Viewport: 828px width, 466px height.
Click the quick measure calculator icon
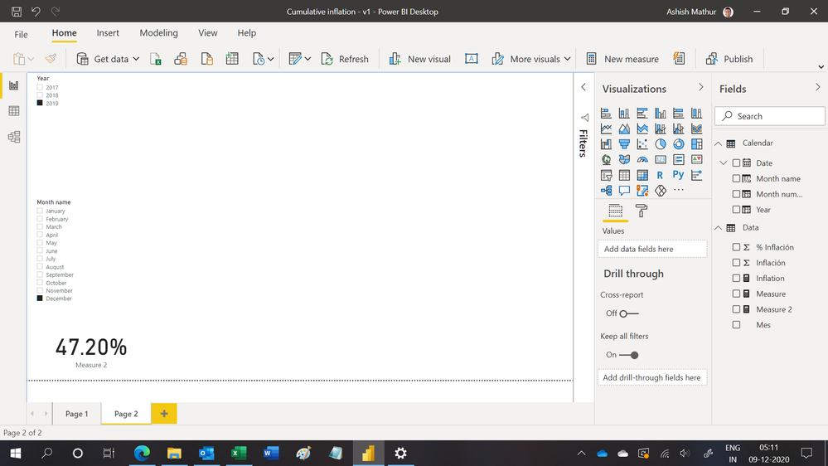point(679,59)
